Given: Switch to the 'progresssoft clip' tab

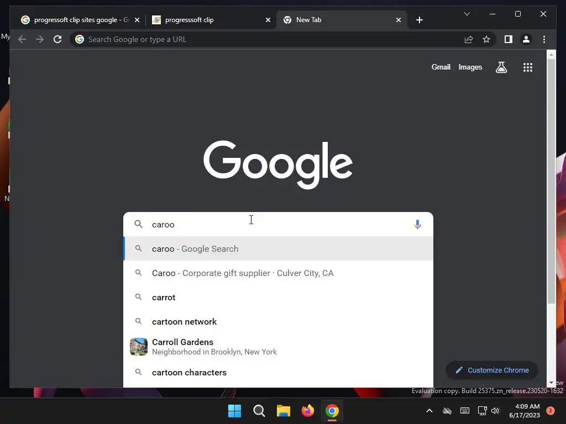Looking at the screenshot, I should click(211, 20).
